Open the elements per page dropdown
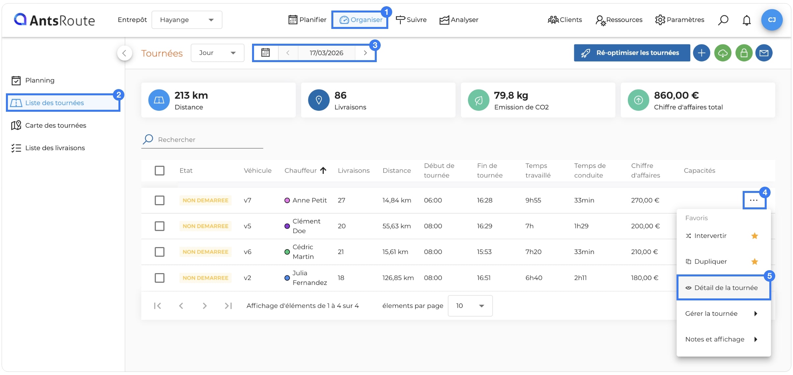Viewport: 793px width, 375px height. tap(470, 306)
